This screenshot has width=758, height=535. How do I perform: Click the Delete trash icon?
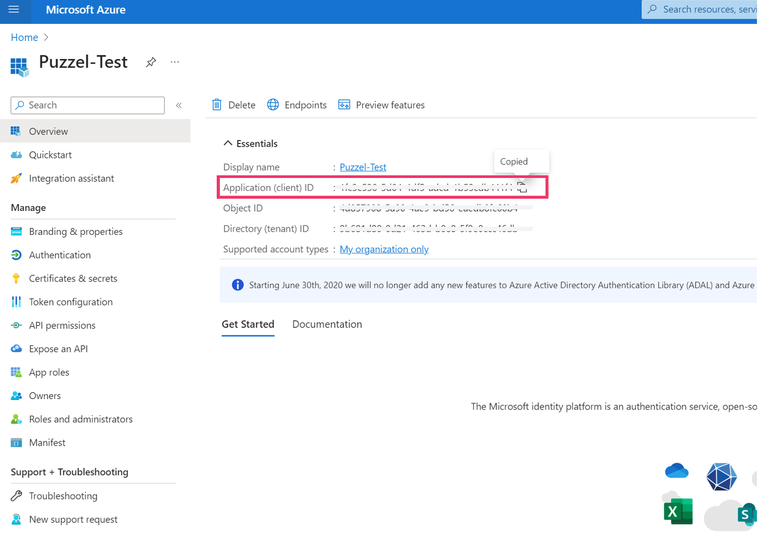point(217,105)
